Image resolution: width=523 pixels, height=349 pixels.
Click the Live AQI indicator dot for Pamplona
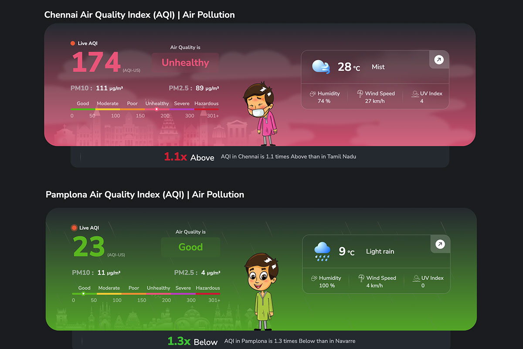click(74, 228)
